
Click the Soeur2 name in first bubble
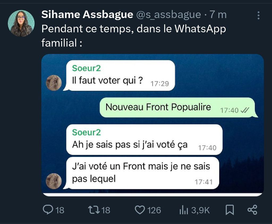pos(86,68)
